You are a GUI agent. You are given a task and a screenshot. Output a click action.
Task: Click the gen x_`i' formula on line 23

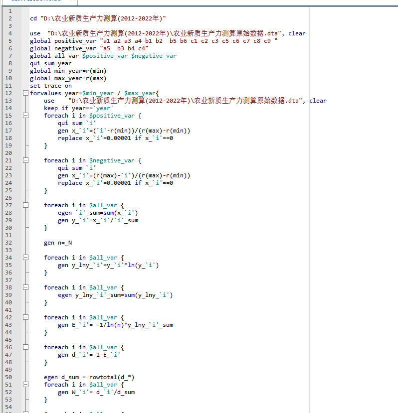124,175
